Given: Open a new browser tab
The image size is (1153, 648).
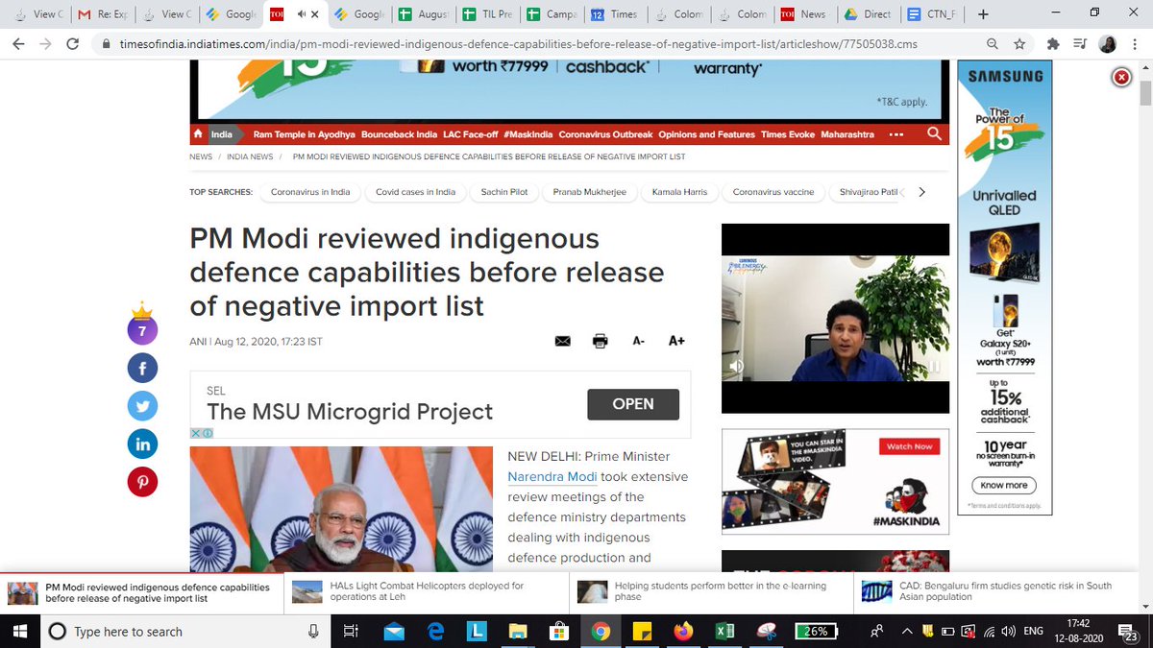Looking at the screenshot, I should pyautogui.click(x=983, y=14).
